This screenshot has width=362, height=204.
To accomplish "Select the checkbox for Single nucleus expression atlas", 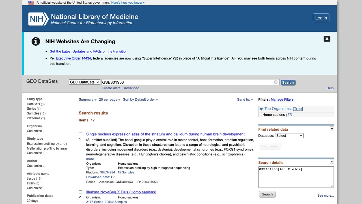I will tap(81, 134).
